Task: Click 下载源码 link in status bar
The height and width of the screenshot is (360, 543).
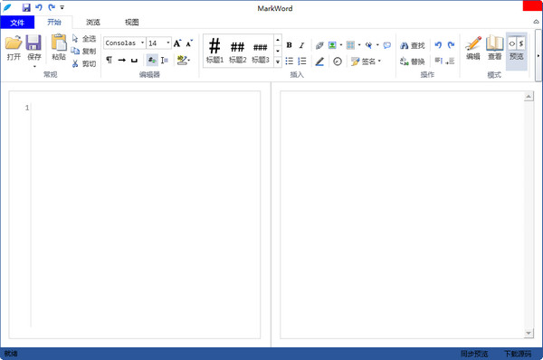Action: click(518, 354)
